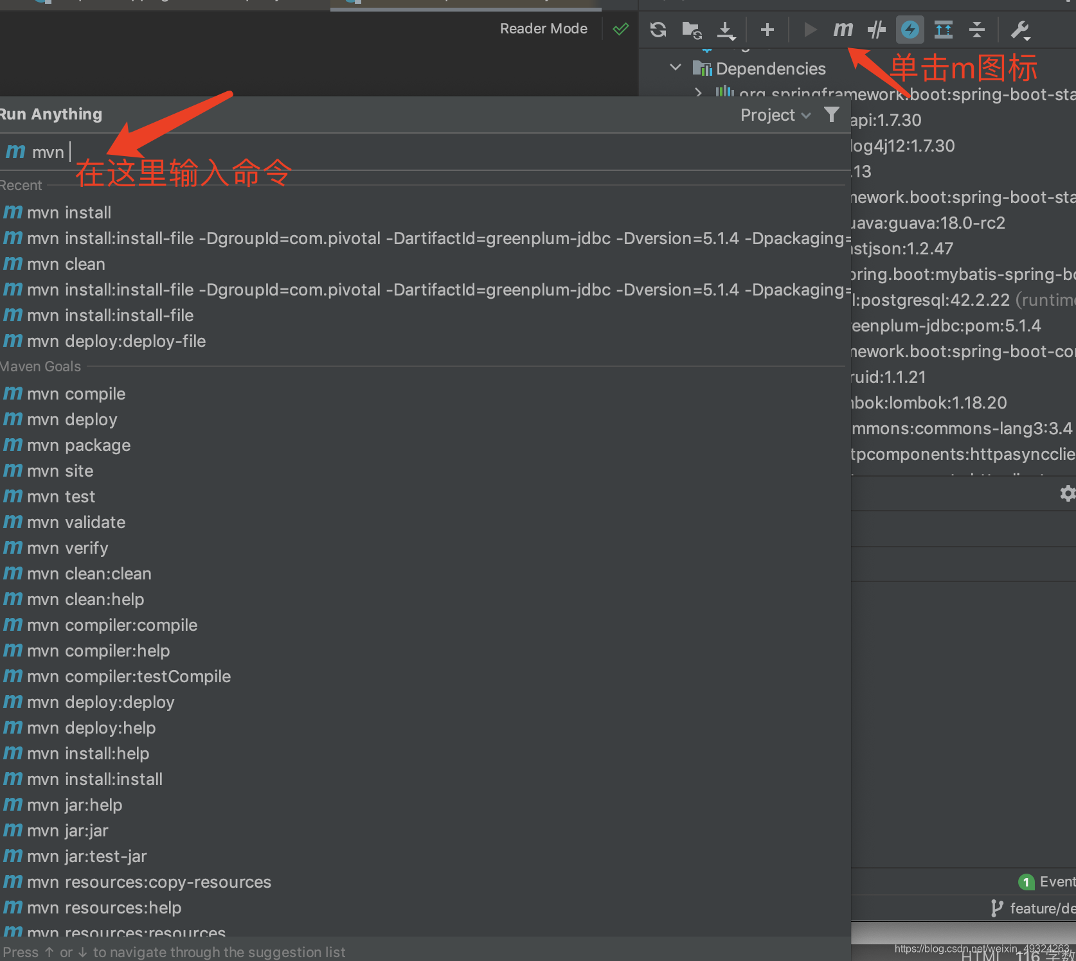Choose mvn compile goal
The height and width of the screenshot is (961, 1076).
click(424, 394)
